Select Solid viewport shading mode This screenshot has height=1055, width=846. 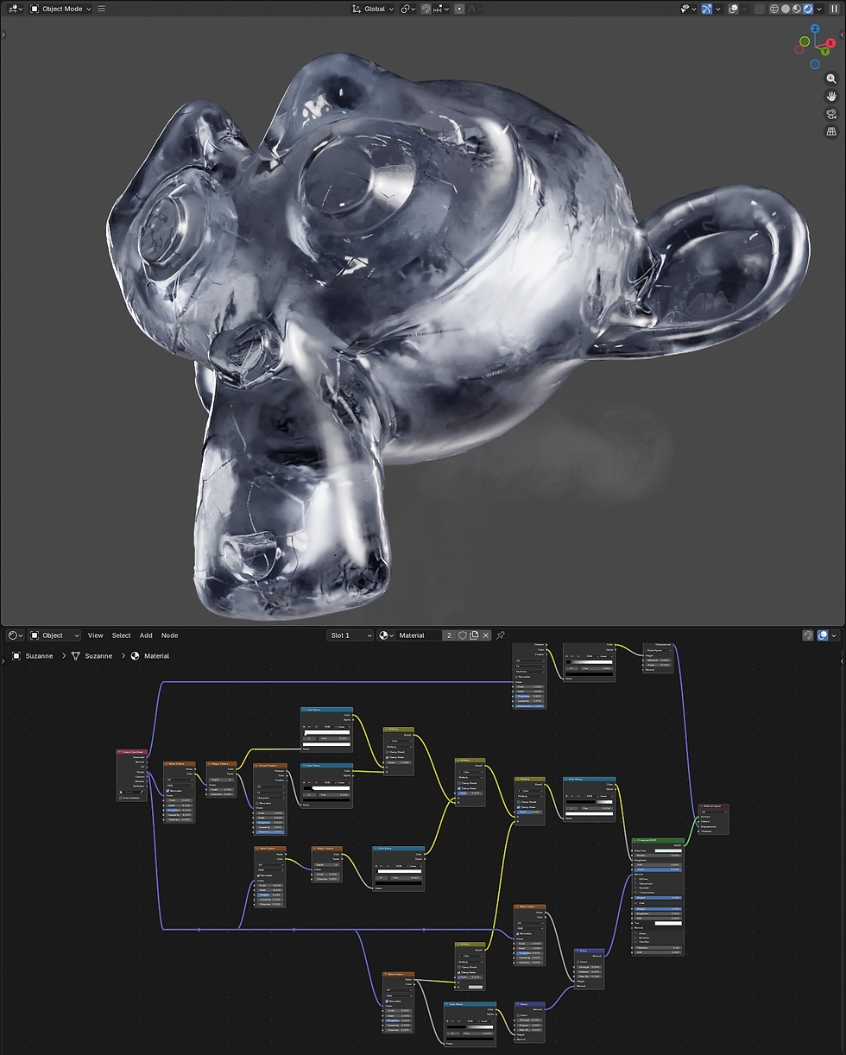pos(786,9)
